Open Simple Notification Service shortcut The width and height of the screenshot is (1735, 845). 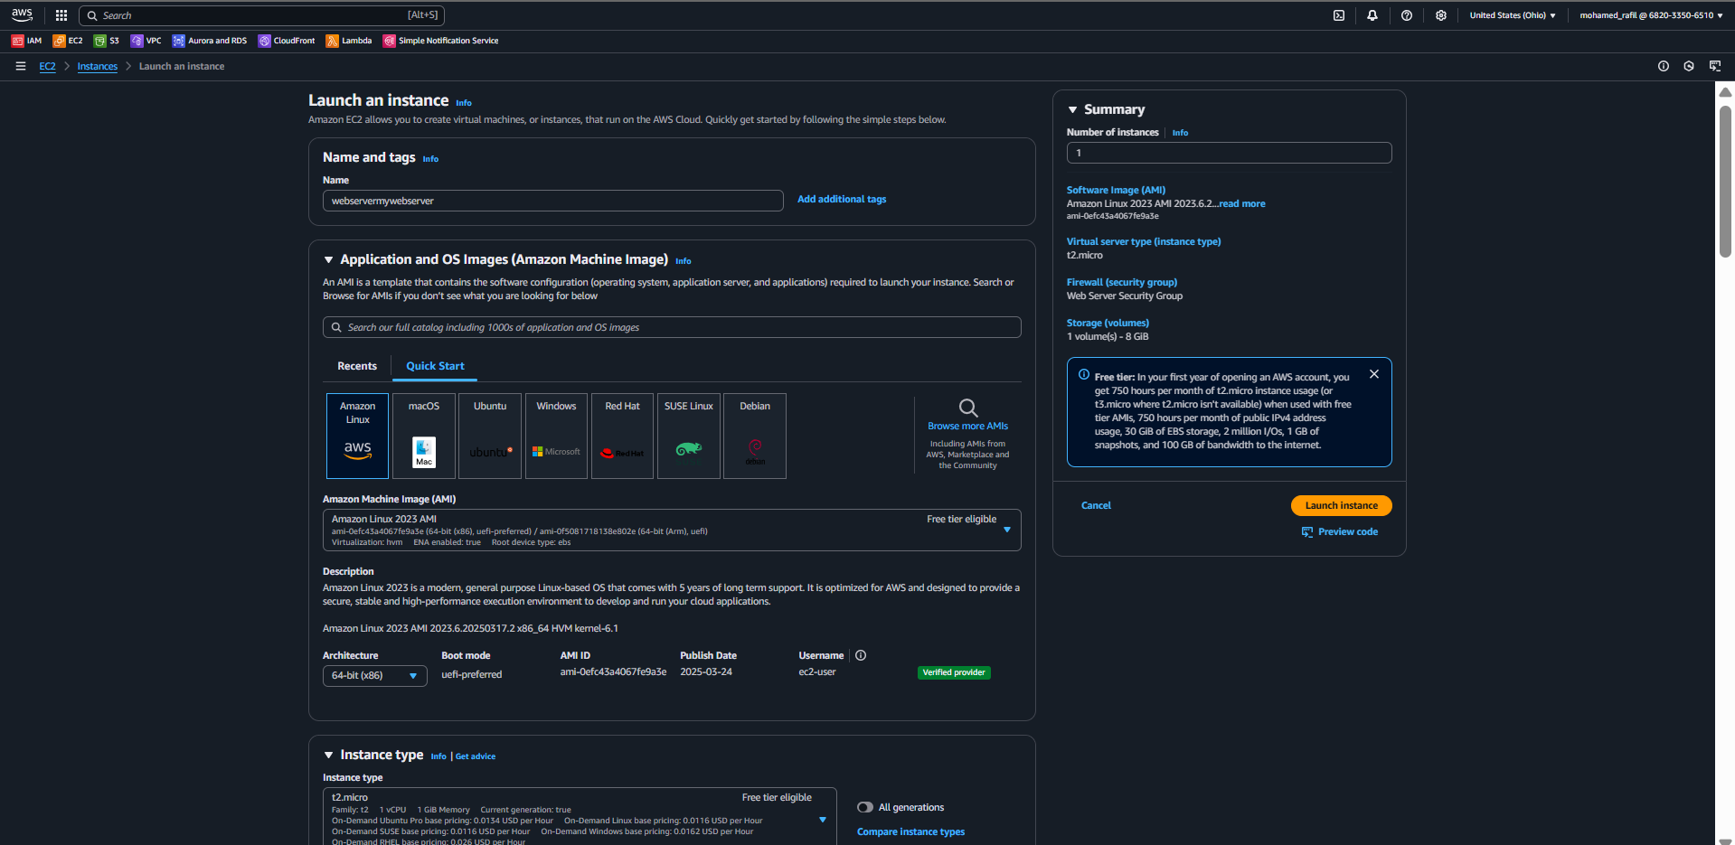[440, 41]
